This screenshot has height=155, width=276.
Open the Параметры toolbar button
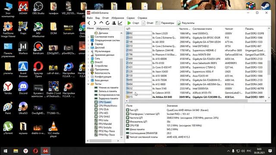(165, 23)
